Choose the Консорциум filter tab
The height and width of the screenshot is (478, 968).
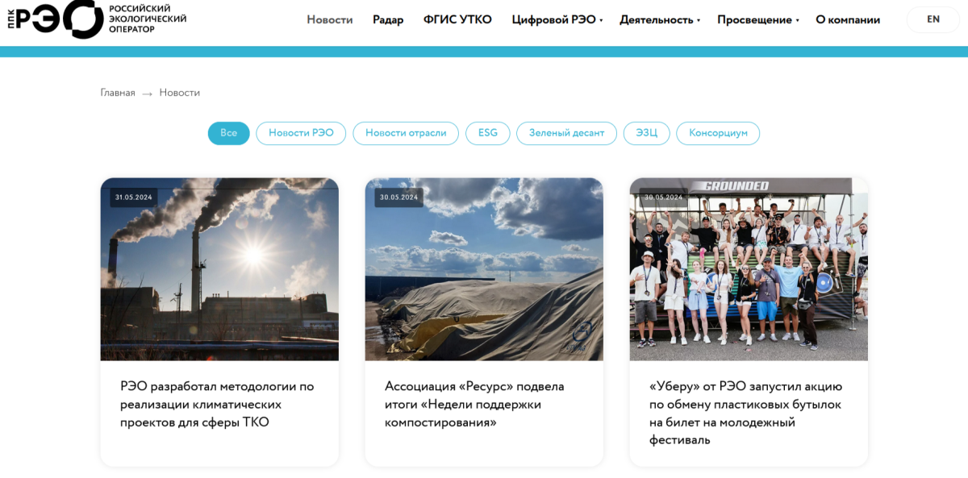tap(718, 133)
